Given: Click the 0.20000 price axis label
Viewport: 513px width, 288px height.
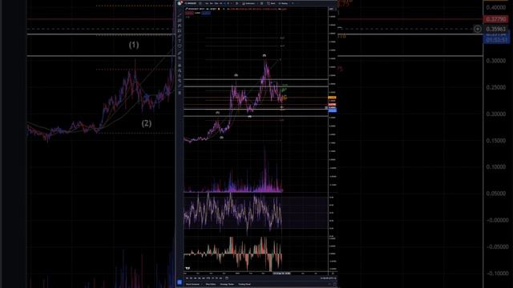Looking at the screenshot, I should point(495,114).
